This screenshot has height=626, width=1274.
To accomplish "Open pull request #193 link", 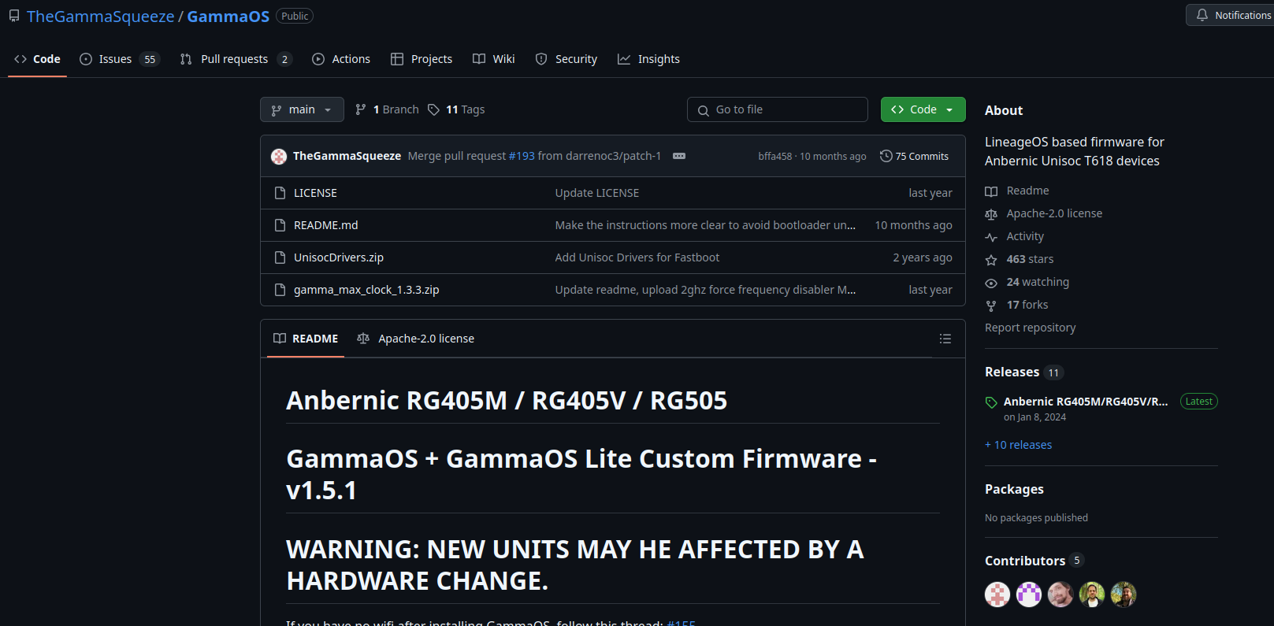I will [x=522, y=156].
